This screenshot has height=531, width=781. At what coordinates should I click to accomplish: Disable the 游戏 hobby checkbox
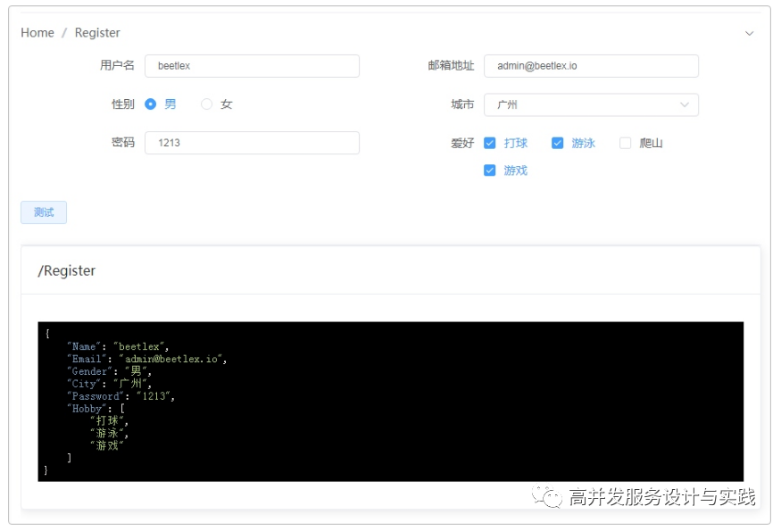489,170
